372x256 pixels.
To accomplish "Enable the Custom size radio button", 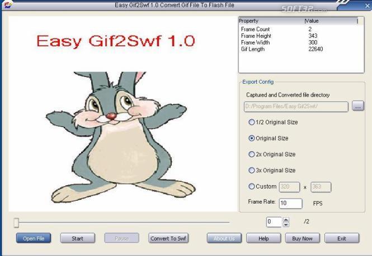I will [x=252, y=186].
